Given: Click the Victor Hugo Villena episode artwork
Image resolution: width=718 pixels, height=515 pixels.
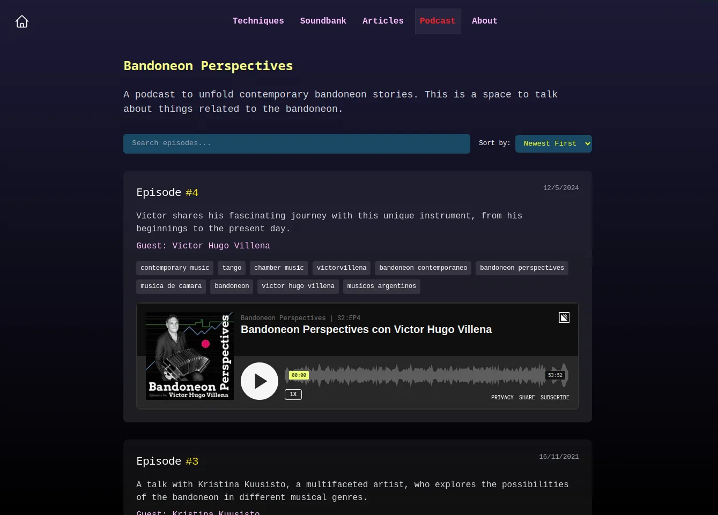Looking at the screenshot, I should [x=189, y=355].
